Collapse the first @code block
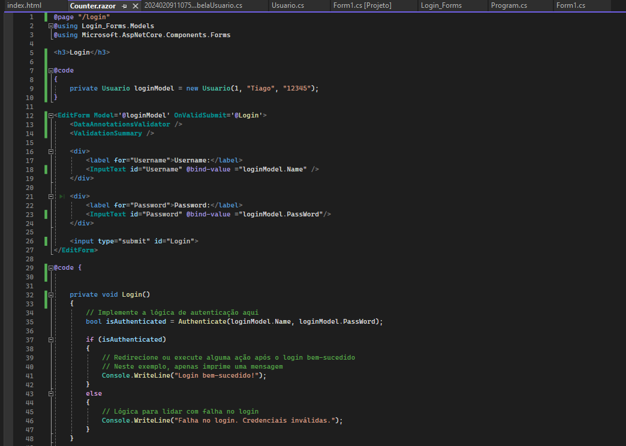Image resolution: width=626 pixels, height=446 pixels. [x=50, y=70]
